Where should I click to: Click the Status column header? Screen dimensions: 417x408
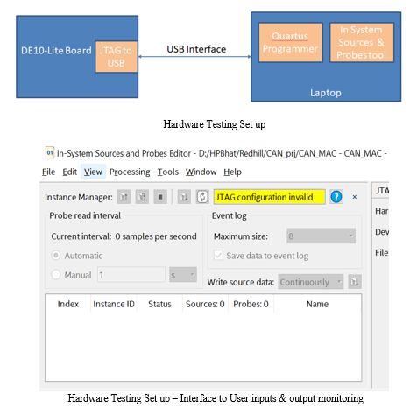[x=159, y=304]
